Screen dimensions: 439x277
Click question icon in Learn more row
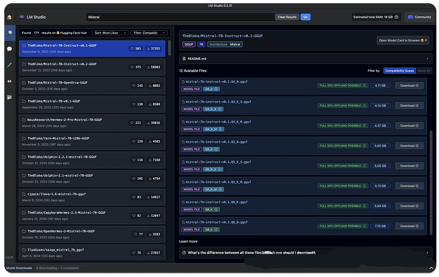click(184, 253)
